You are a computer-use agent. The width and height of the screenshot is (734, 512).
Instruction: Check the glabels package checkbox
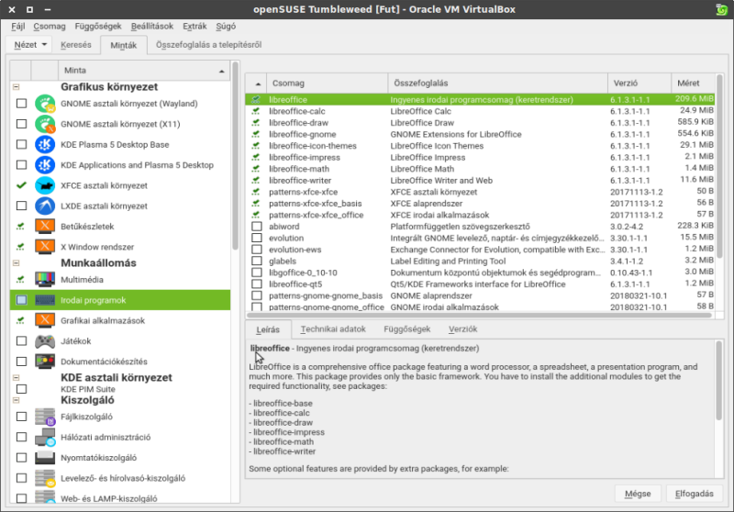pos(257,261)
